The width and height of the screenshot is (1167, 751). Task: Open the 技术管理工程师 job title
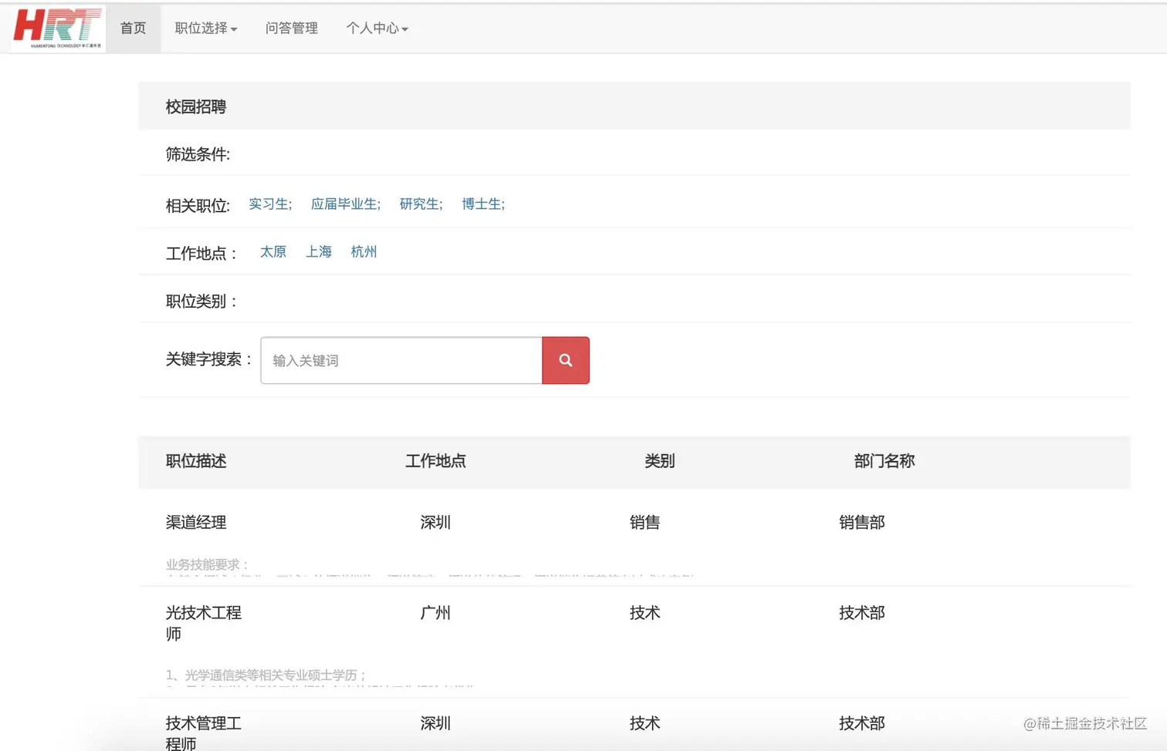(204, 732)
